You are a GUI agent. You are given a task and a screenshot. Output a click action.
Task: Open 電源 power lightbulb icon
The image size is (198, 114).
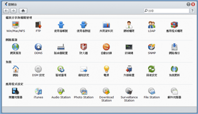tap(106, 69)
